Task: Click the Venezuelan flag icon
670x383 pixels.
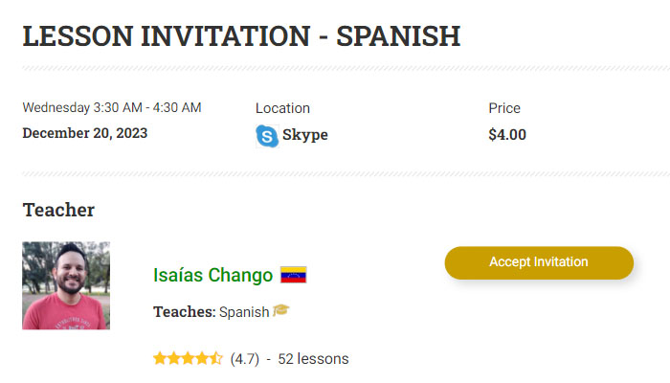Action: [x=293, y=275]
